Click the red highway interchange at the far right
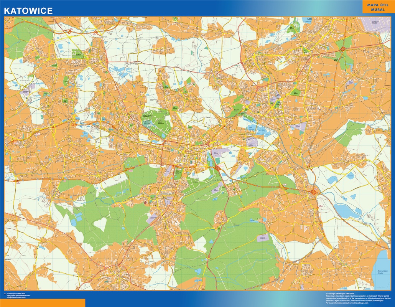395x307 pixels. pyautogui.click(x=314, y=191)
